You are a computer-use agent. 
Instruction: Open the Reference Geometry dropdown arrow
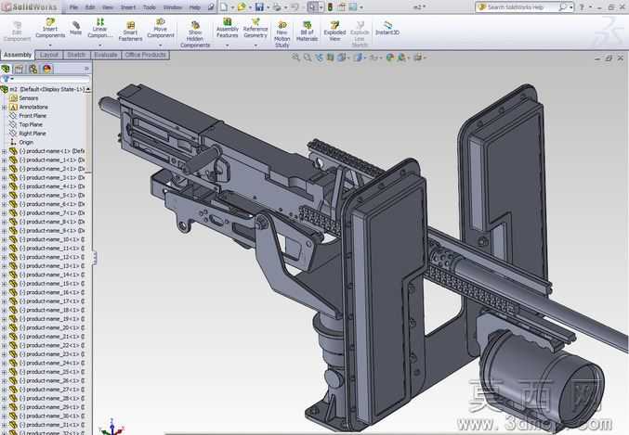tap(256, 45)
